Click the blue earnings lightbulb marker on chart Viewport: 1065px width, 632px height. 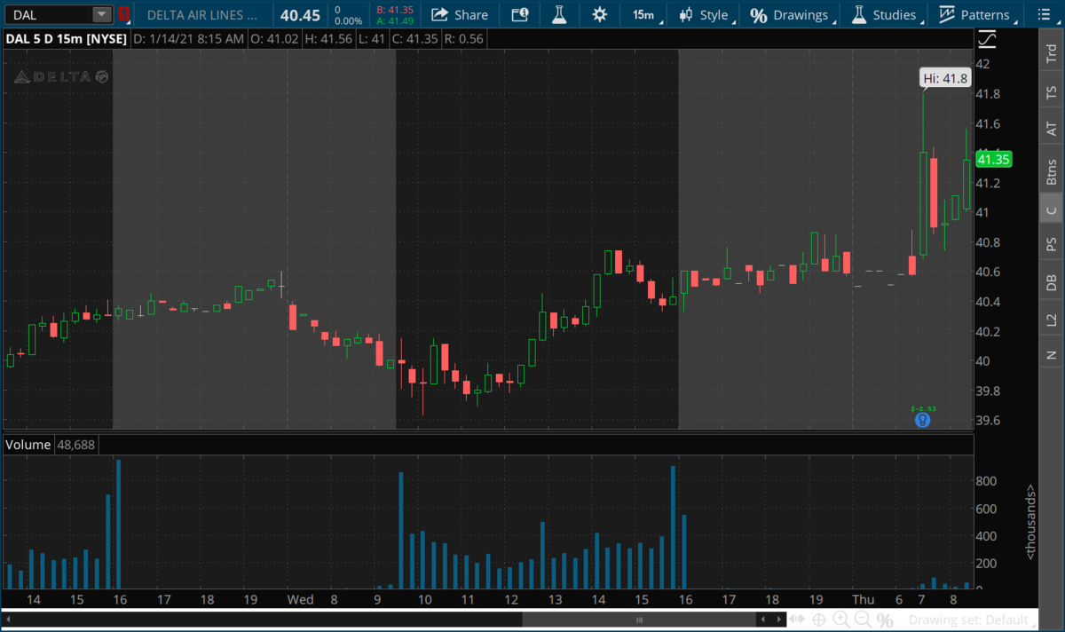click(x=923, y=420)
